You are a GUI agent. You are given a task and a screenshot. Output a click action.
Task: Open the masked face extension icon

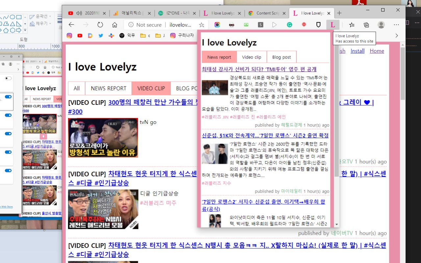click(x=232, y=25)
